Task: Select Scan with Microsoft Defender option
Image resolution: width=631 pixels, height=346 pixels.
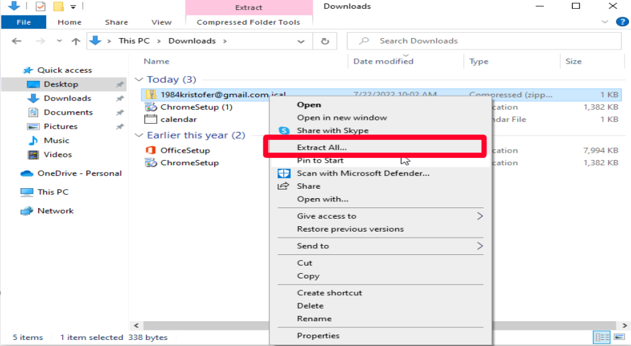Action: tap(362, 173)
